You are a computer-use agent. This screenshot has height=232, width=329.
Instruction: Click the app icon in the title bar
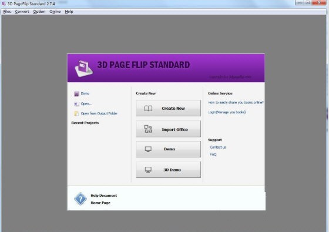pyautogui.click(x=4, y=4)
